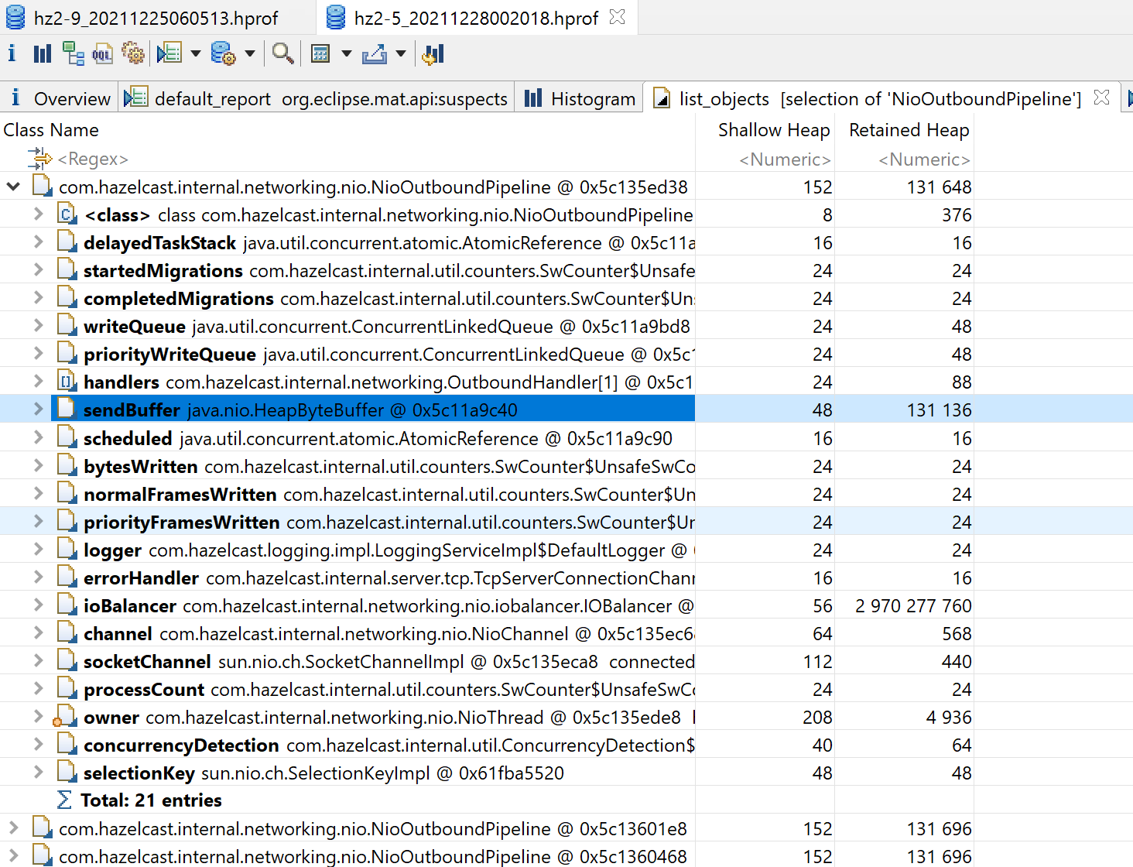
Task: Collapse the NioOutboundPipeline @ 0x5c135ed38 node
Action: [12, 186]
